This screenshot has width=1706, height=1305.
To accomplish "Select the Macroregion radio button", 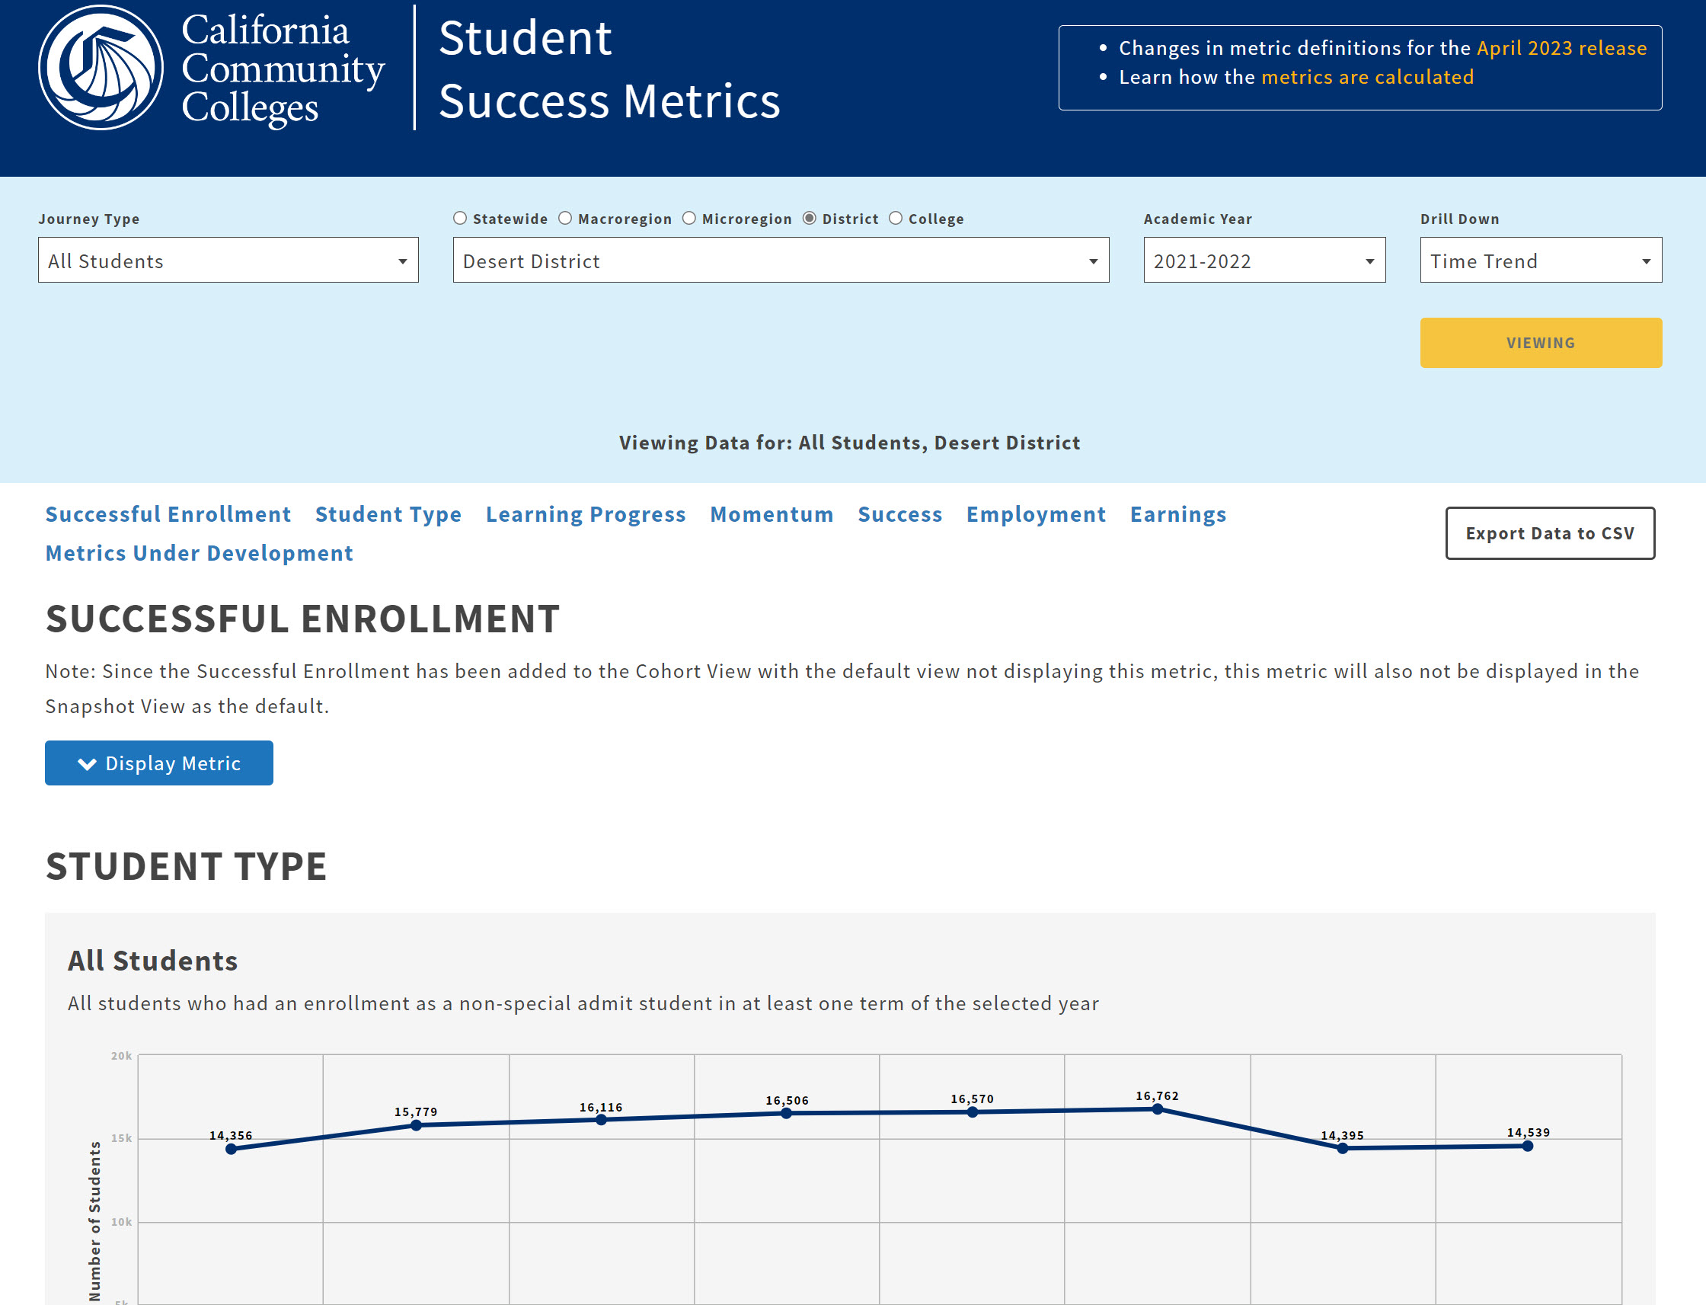I will (565, 219).
